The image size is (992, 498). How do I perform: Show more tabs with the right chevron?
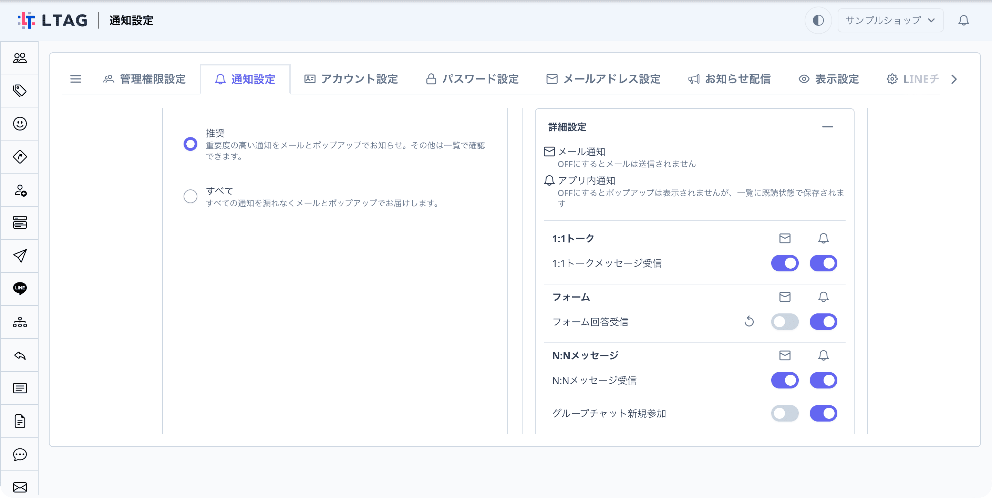click(x=953, y=79)
